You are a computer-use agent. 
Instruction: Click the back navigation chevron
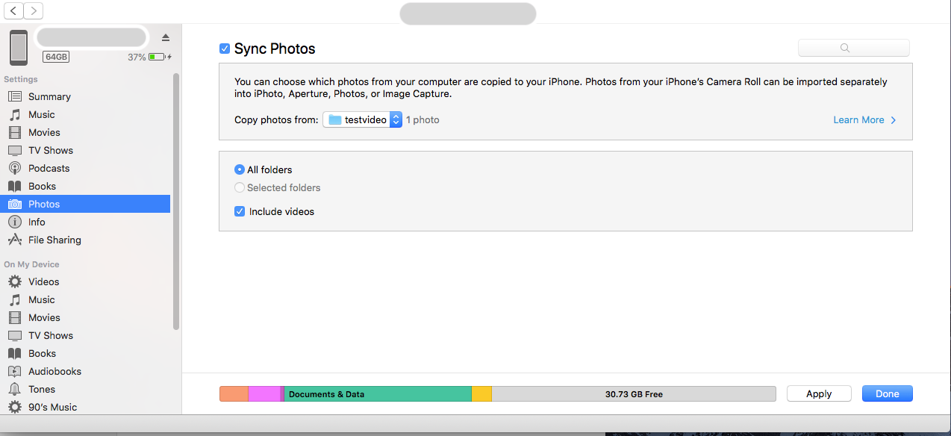[14, 10]
